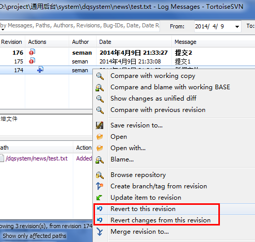Select Update item to revision
This screenshot has width=255, height=242.
pyautogui.click(x=146, y=198)
